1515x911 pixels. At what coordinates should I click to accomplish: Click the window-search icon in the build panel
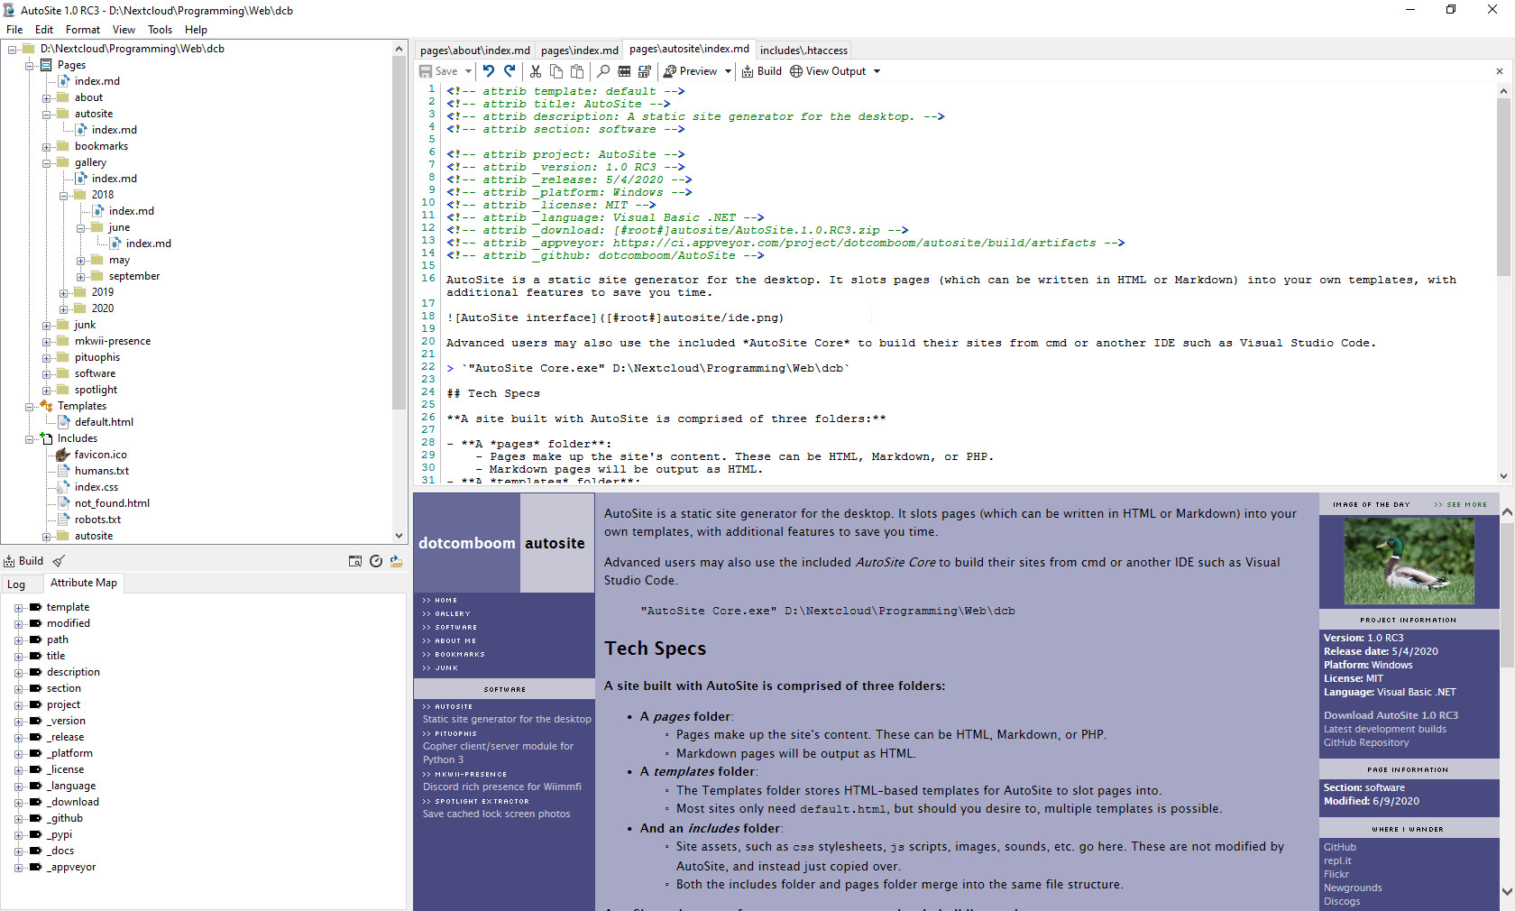[355, 561]
